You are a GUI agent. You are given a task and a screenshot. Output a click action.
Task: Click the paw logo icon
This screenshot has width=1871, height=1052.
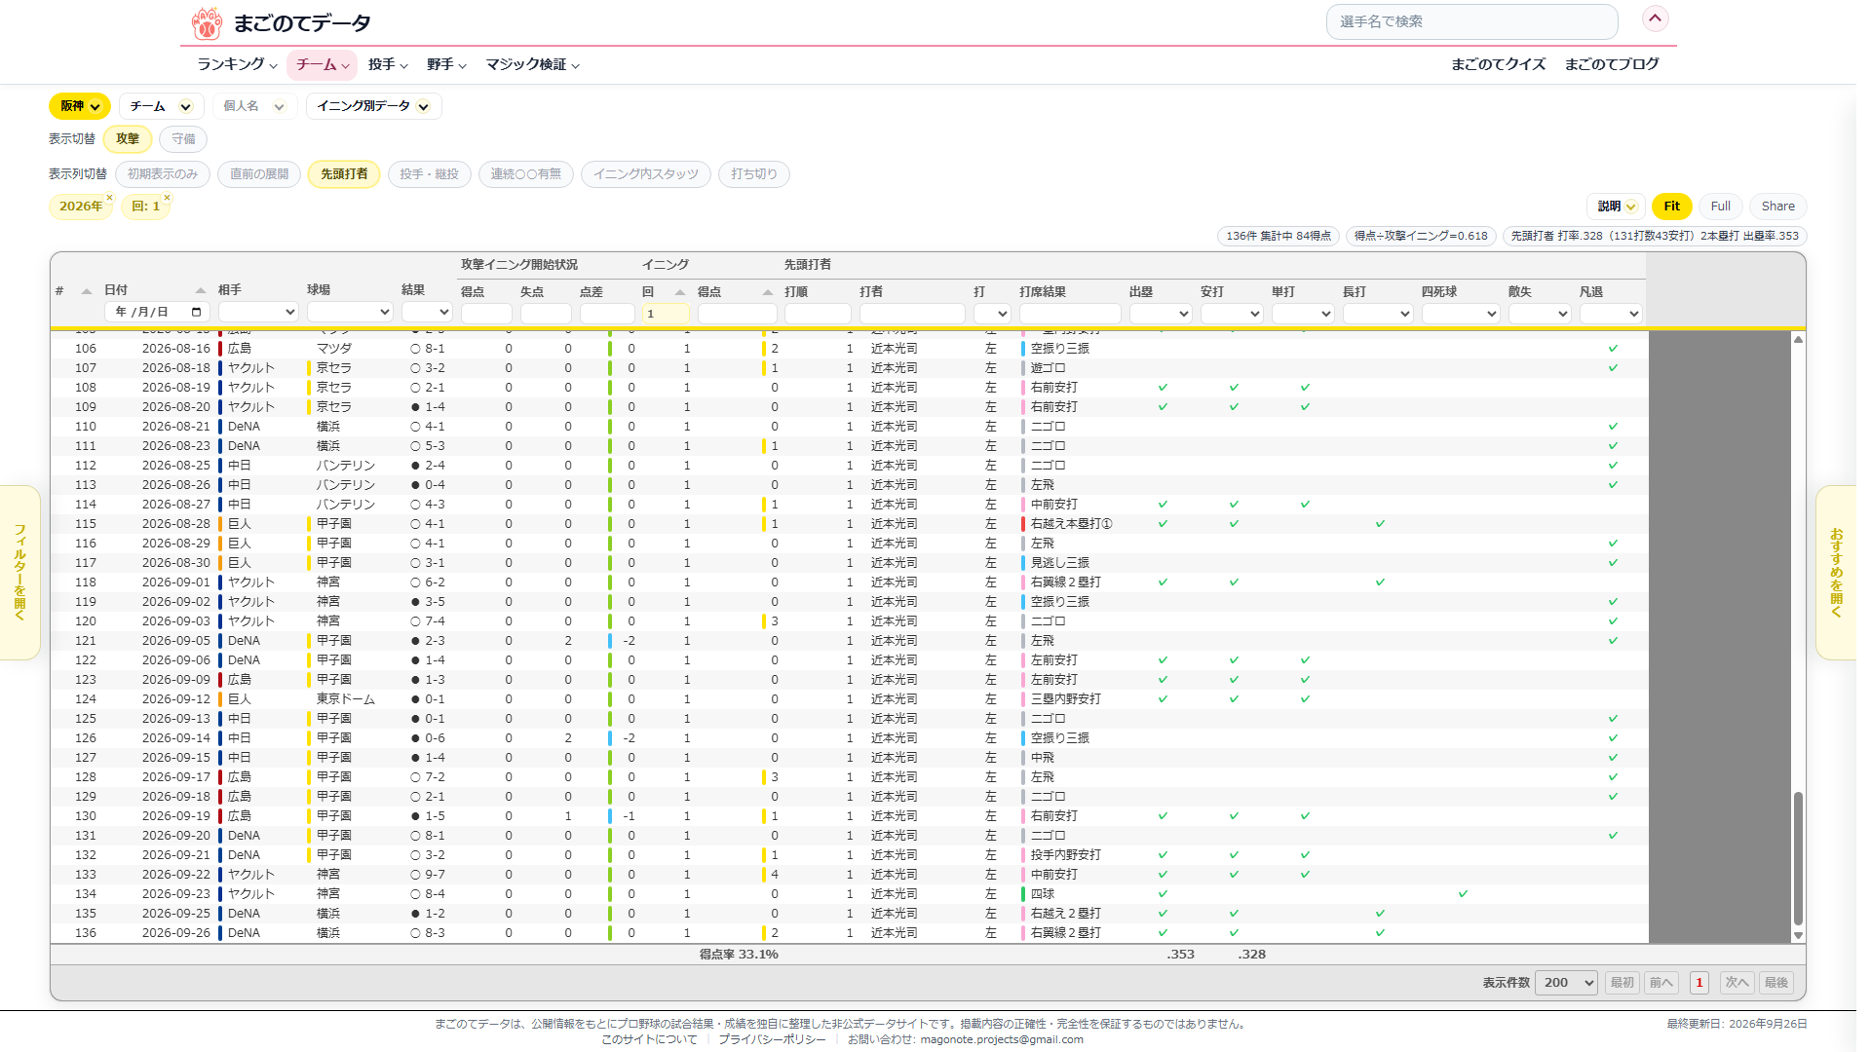pyautogui.click(x=207, y=22)
